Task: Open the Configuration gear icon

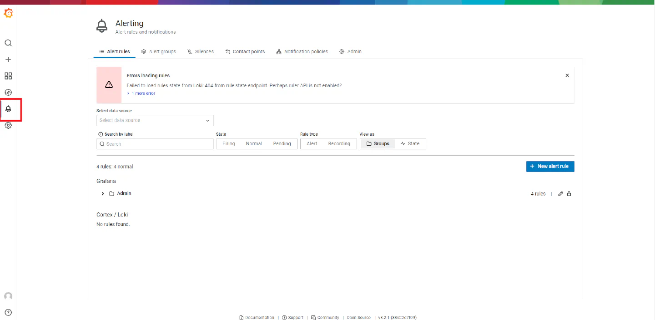Action: point(8,125)
